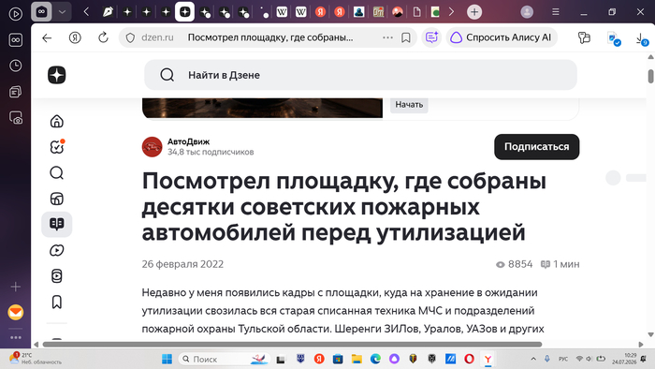Open side panel more options dots

point(16,337)
